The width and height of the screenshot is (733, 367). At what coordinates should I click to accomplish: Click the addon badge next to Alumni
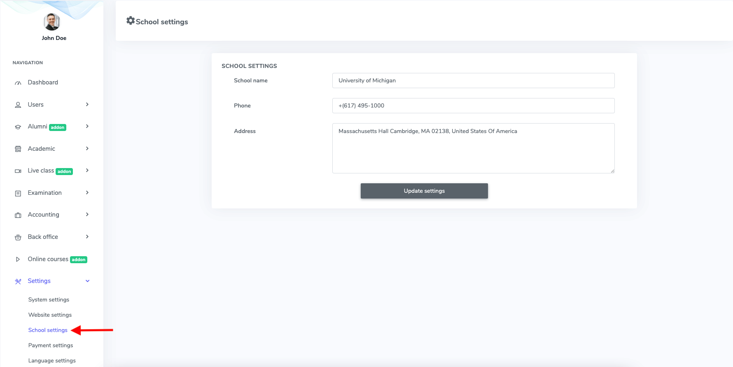(58, 128)
